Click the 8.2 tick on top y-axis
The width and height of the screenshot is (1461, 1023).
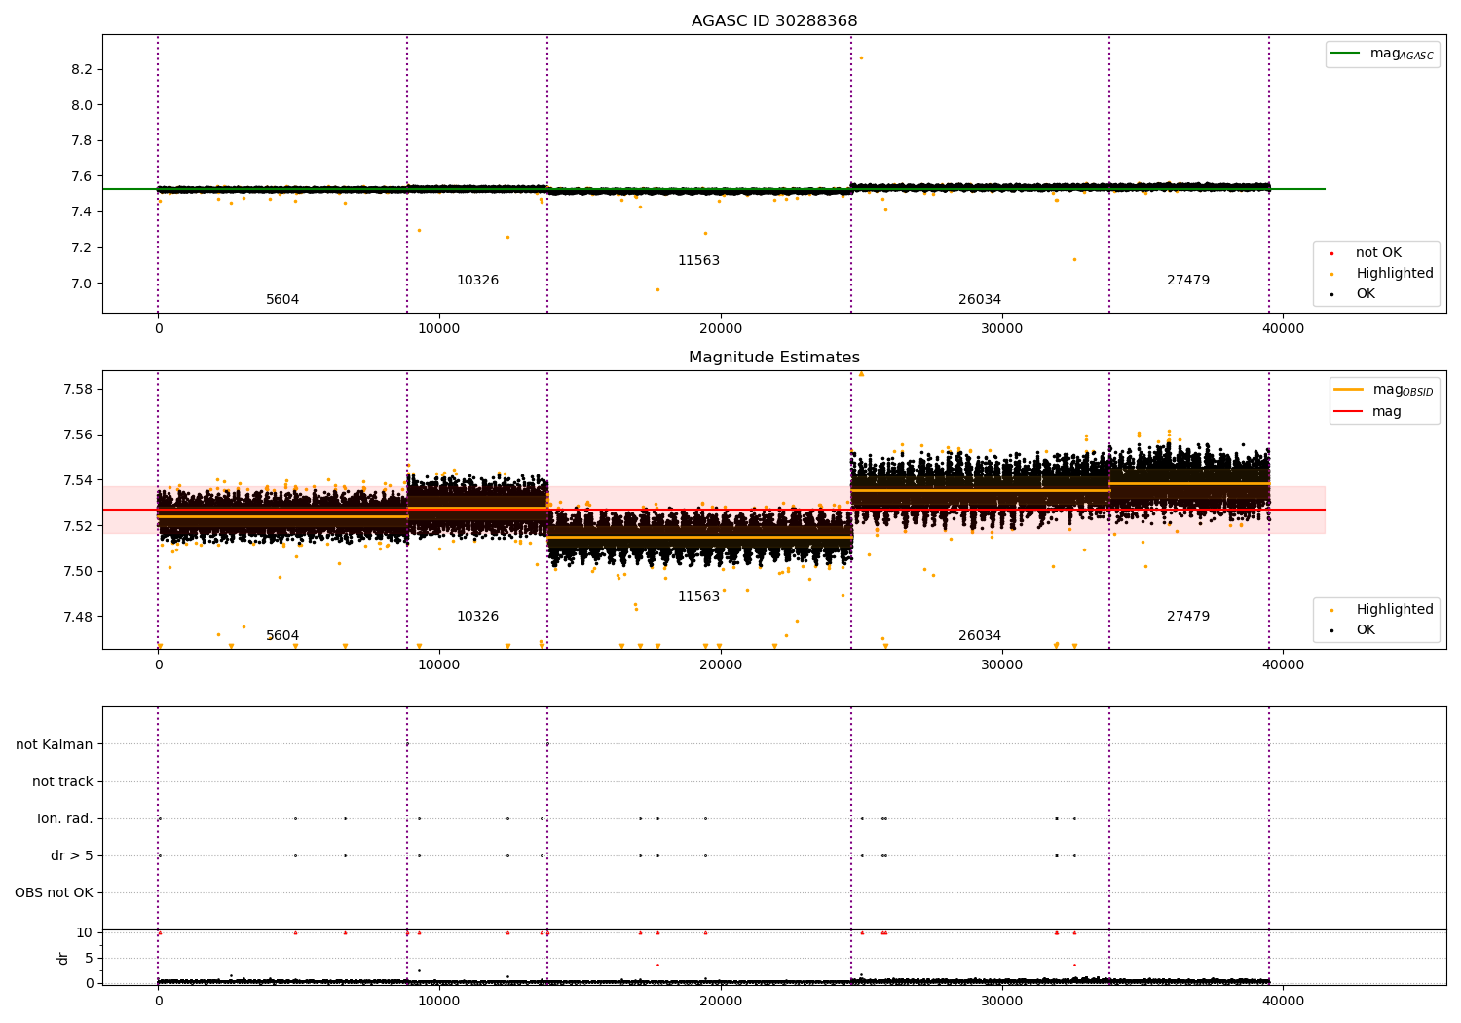[82, 70]
